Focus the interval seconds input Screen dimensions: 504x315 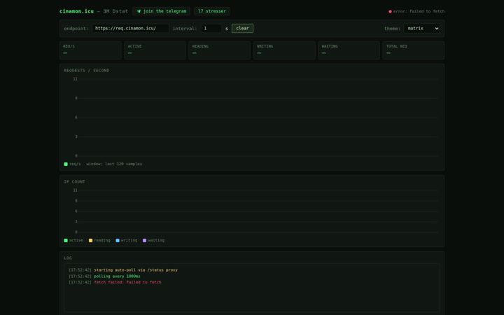tap(211, 28)
